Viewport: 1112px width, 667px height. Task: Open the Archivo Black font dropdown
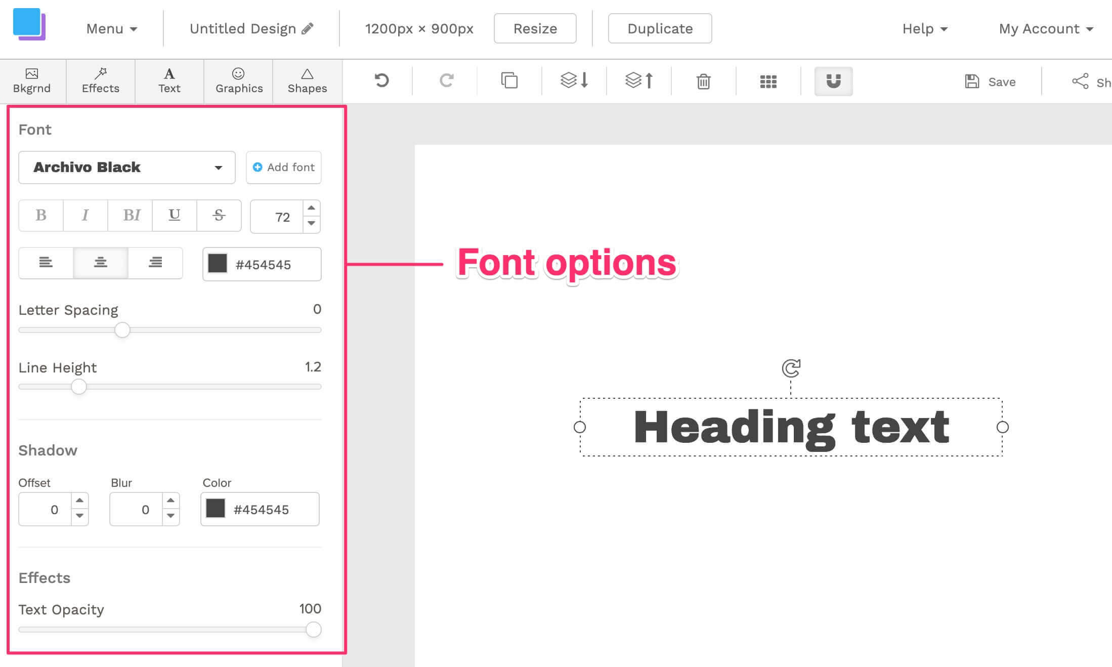tap(127, 168)
